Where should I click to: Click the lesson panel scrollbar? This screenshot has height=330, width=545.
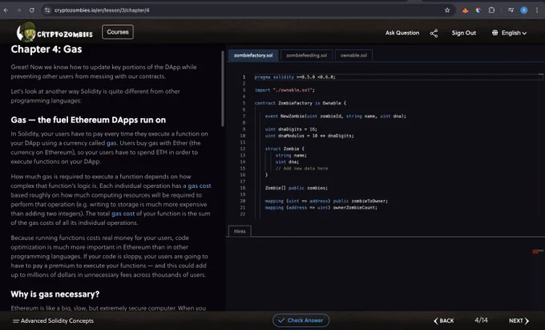click(x=223, y=89)
